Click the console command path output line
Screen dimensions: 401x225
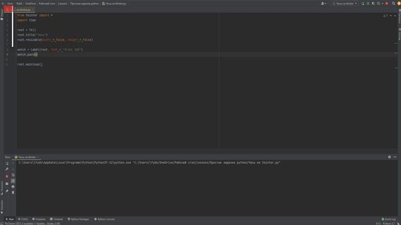(149, 162)
